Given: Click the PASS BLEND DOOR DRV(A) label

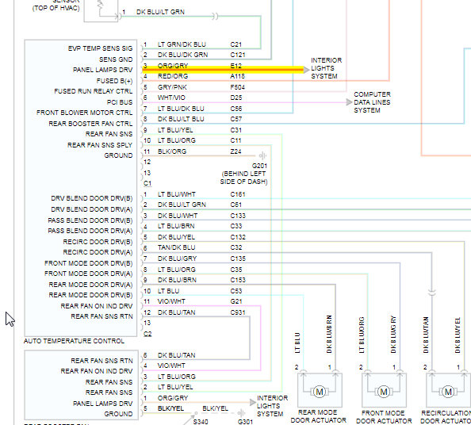Looking at the screenshot, I should coord(90,231).
